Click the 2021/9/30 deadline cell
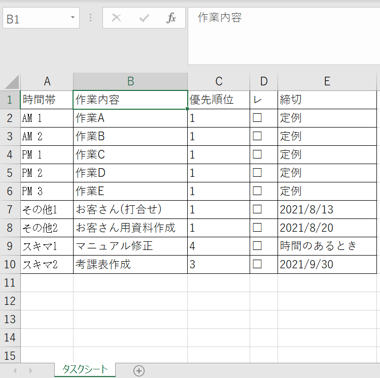380x378 pixels. [327, 264]
